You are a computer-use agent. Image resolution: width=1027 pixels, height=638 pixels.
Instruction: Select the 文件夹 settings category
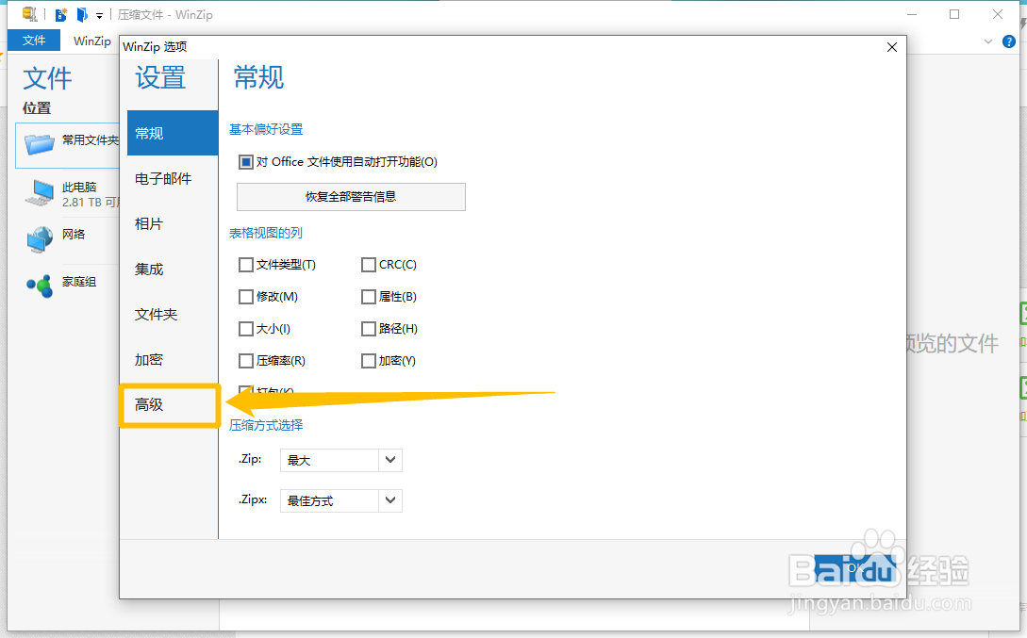173,314
